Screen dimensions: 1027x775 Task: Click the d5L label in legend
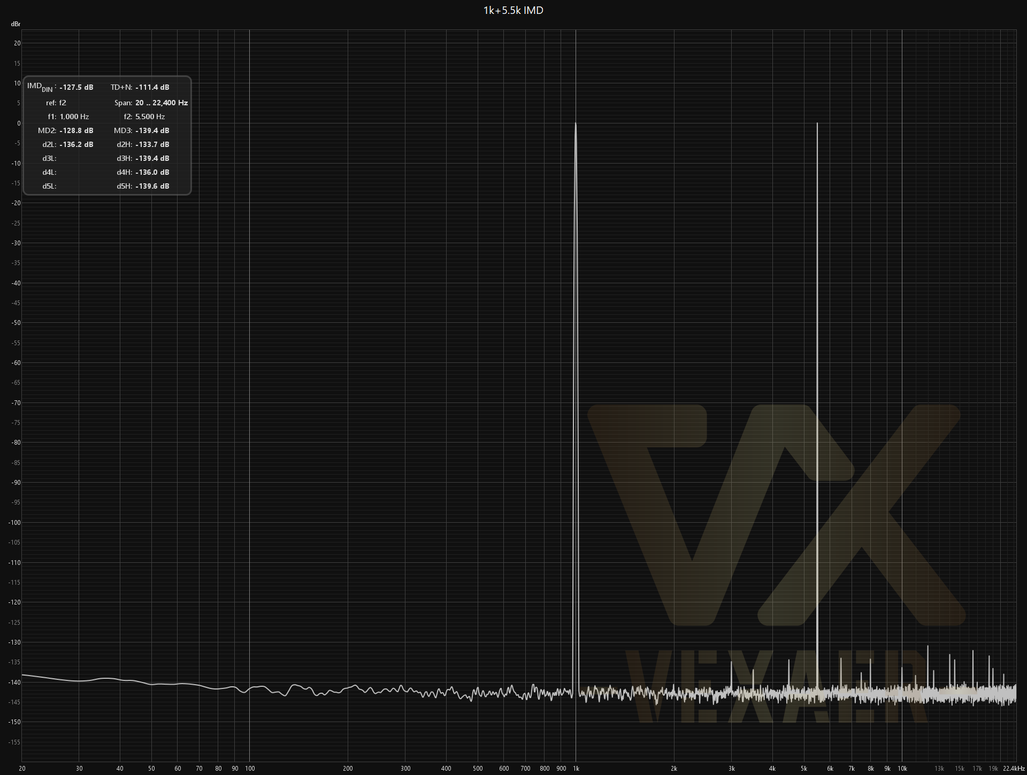coord(49,186)
